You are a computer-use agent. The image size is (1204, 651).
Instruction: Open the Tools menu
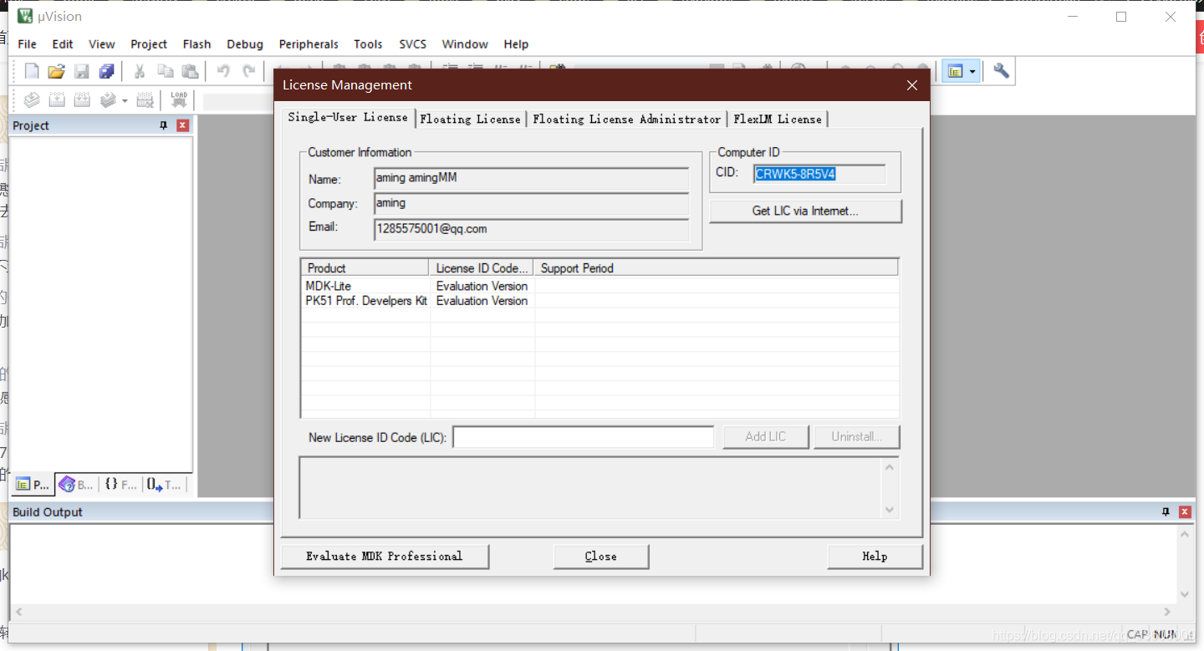click(x=368, y=44)
